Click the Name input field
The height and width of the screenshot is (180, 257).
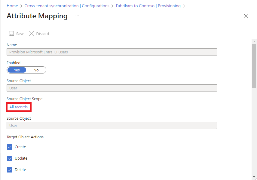(112, 52)
